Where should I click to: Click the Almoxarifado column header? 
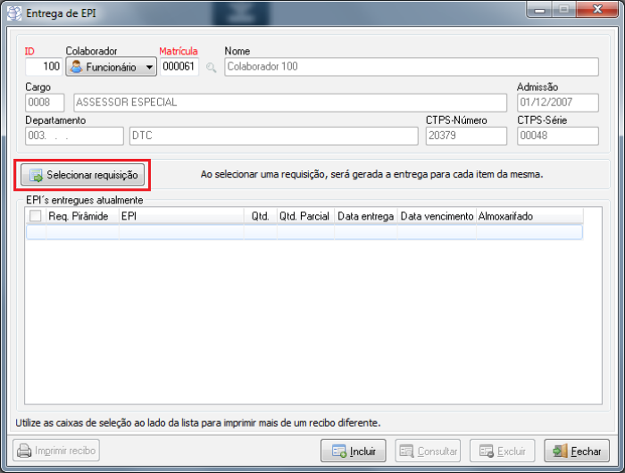coord(529,216)
